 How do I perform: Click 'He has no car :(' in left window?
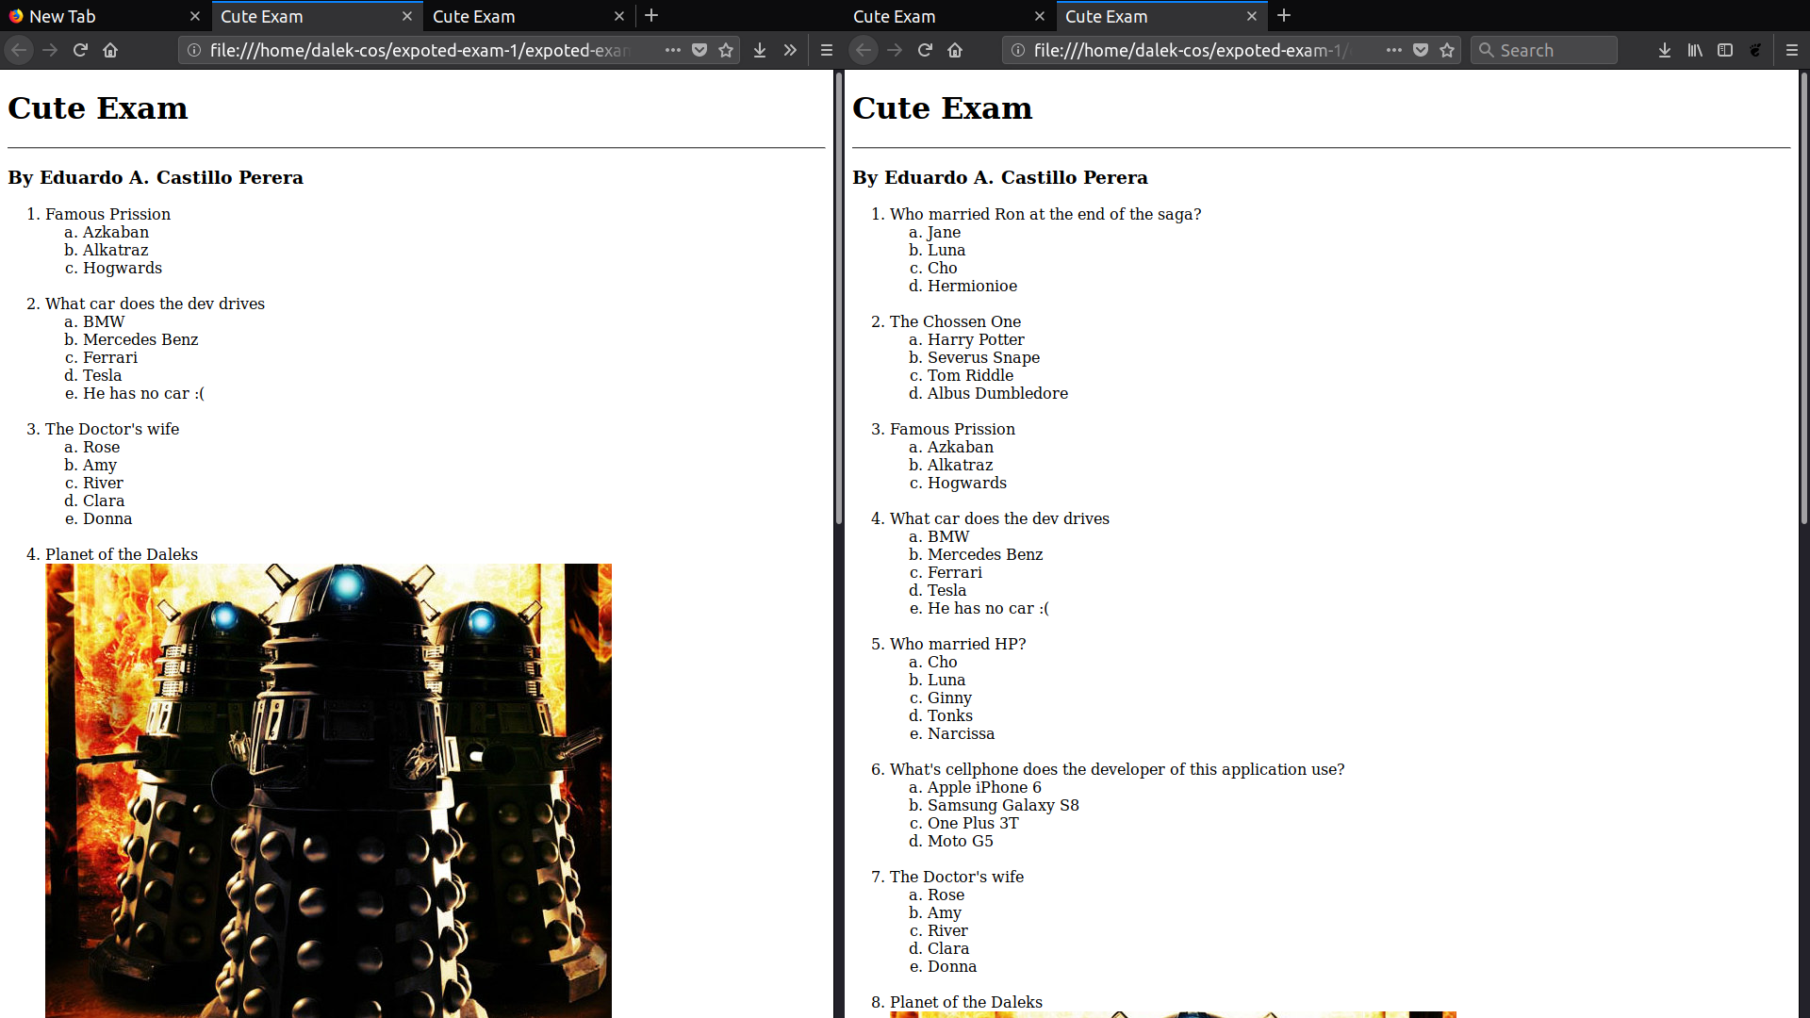[x=143, y=393]
